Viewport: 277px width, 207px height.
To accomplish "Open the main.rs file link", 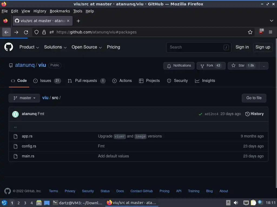I will [x=28, y=156].
